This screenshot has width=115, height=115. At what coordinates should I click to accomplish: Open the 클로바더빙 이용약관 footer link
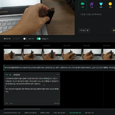[30, 113]
